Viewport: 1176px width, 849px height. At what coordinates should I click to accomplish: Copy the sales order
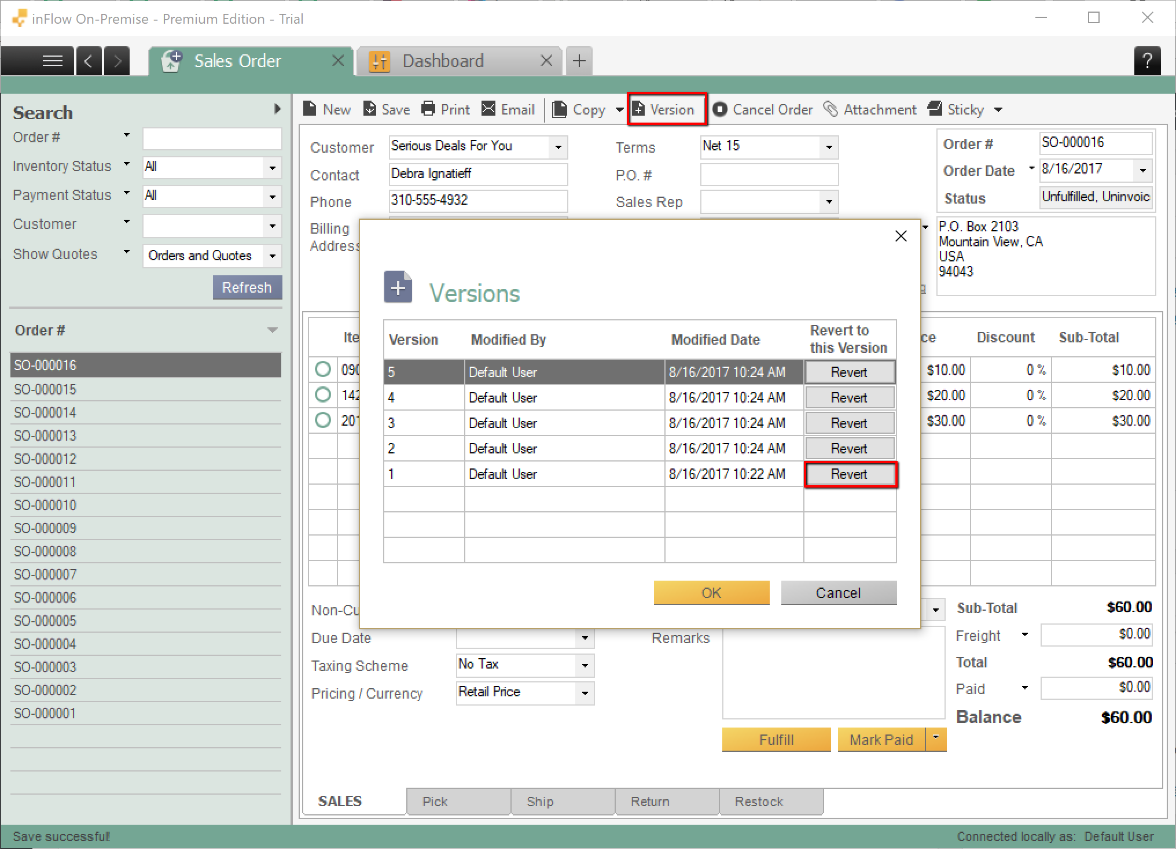point(579,109)
